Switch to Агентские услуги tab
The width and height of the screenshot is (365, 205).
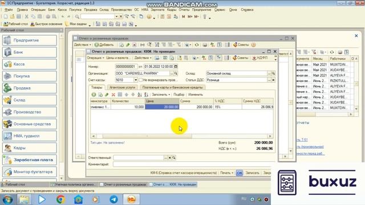pyautogui.click(x=122, y=87)
